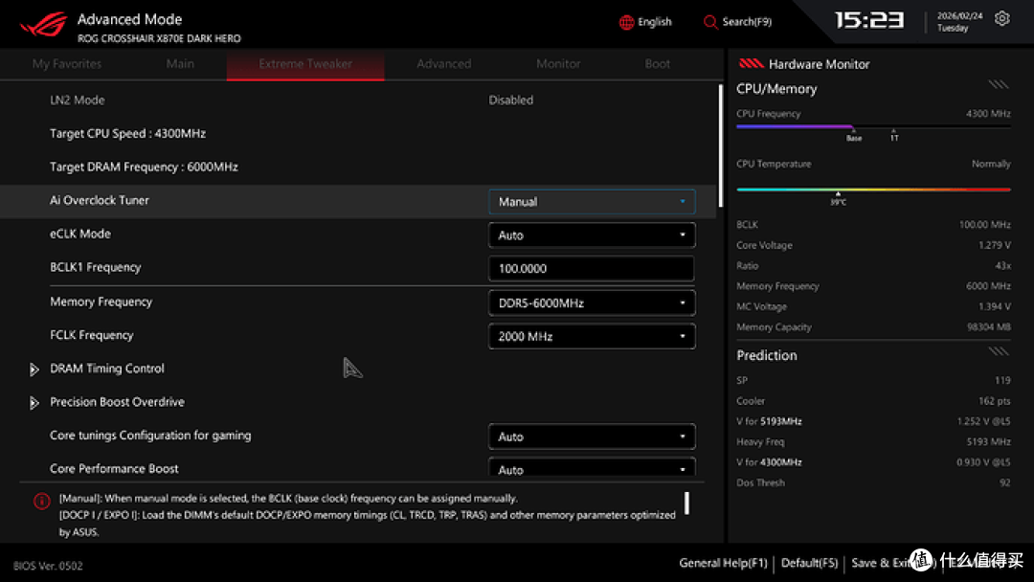Click Core Voltage 1.279 V value
The height and width of the screenshot is (582, 1034).
tap(995, 245)
